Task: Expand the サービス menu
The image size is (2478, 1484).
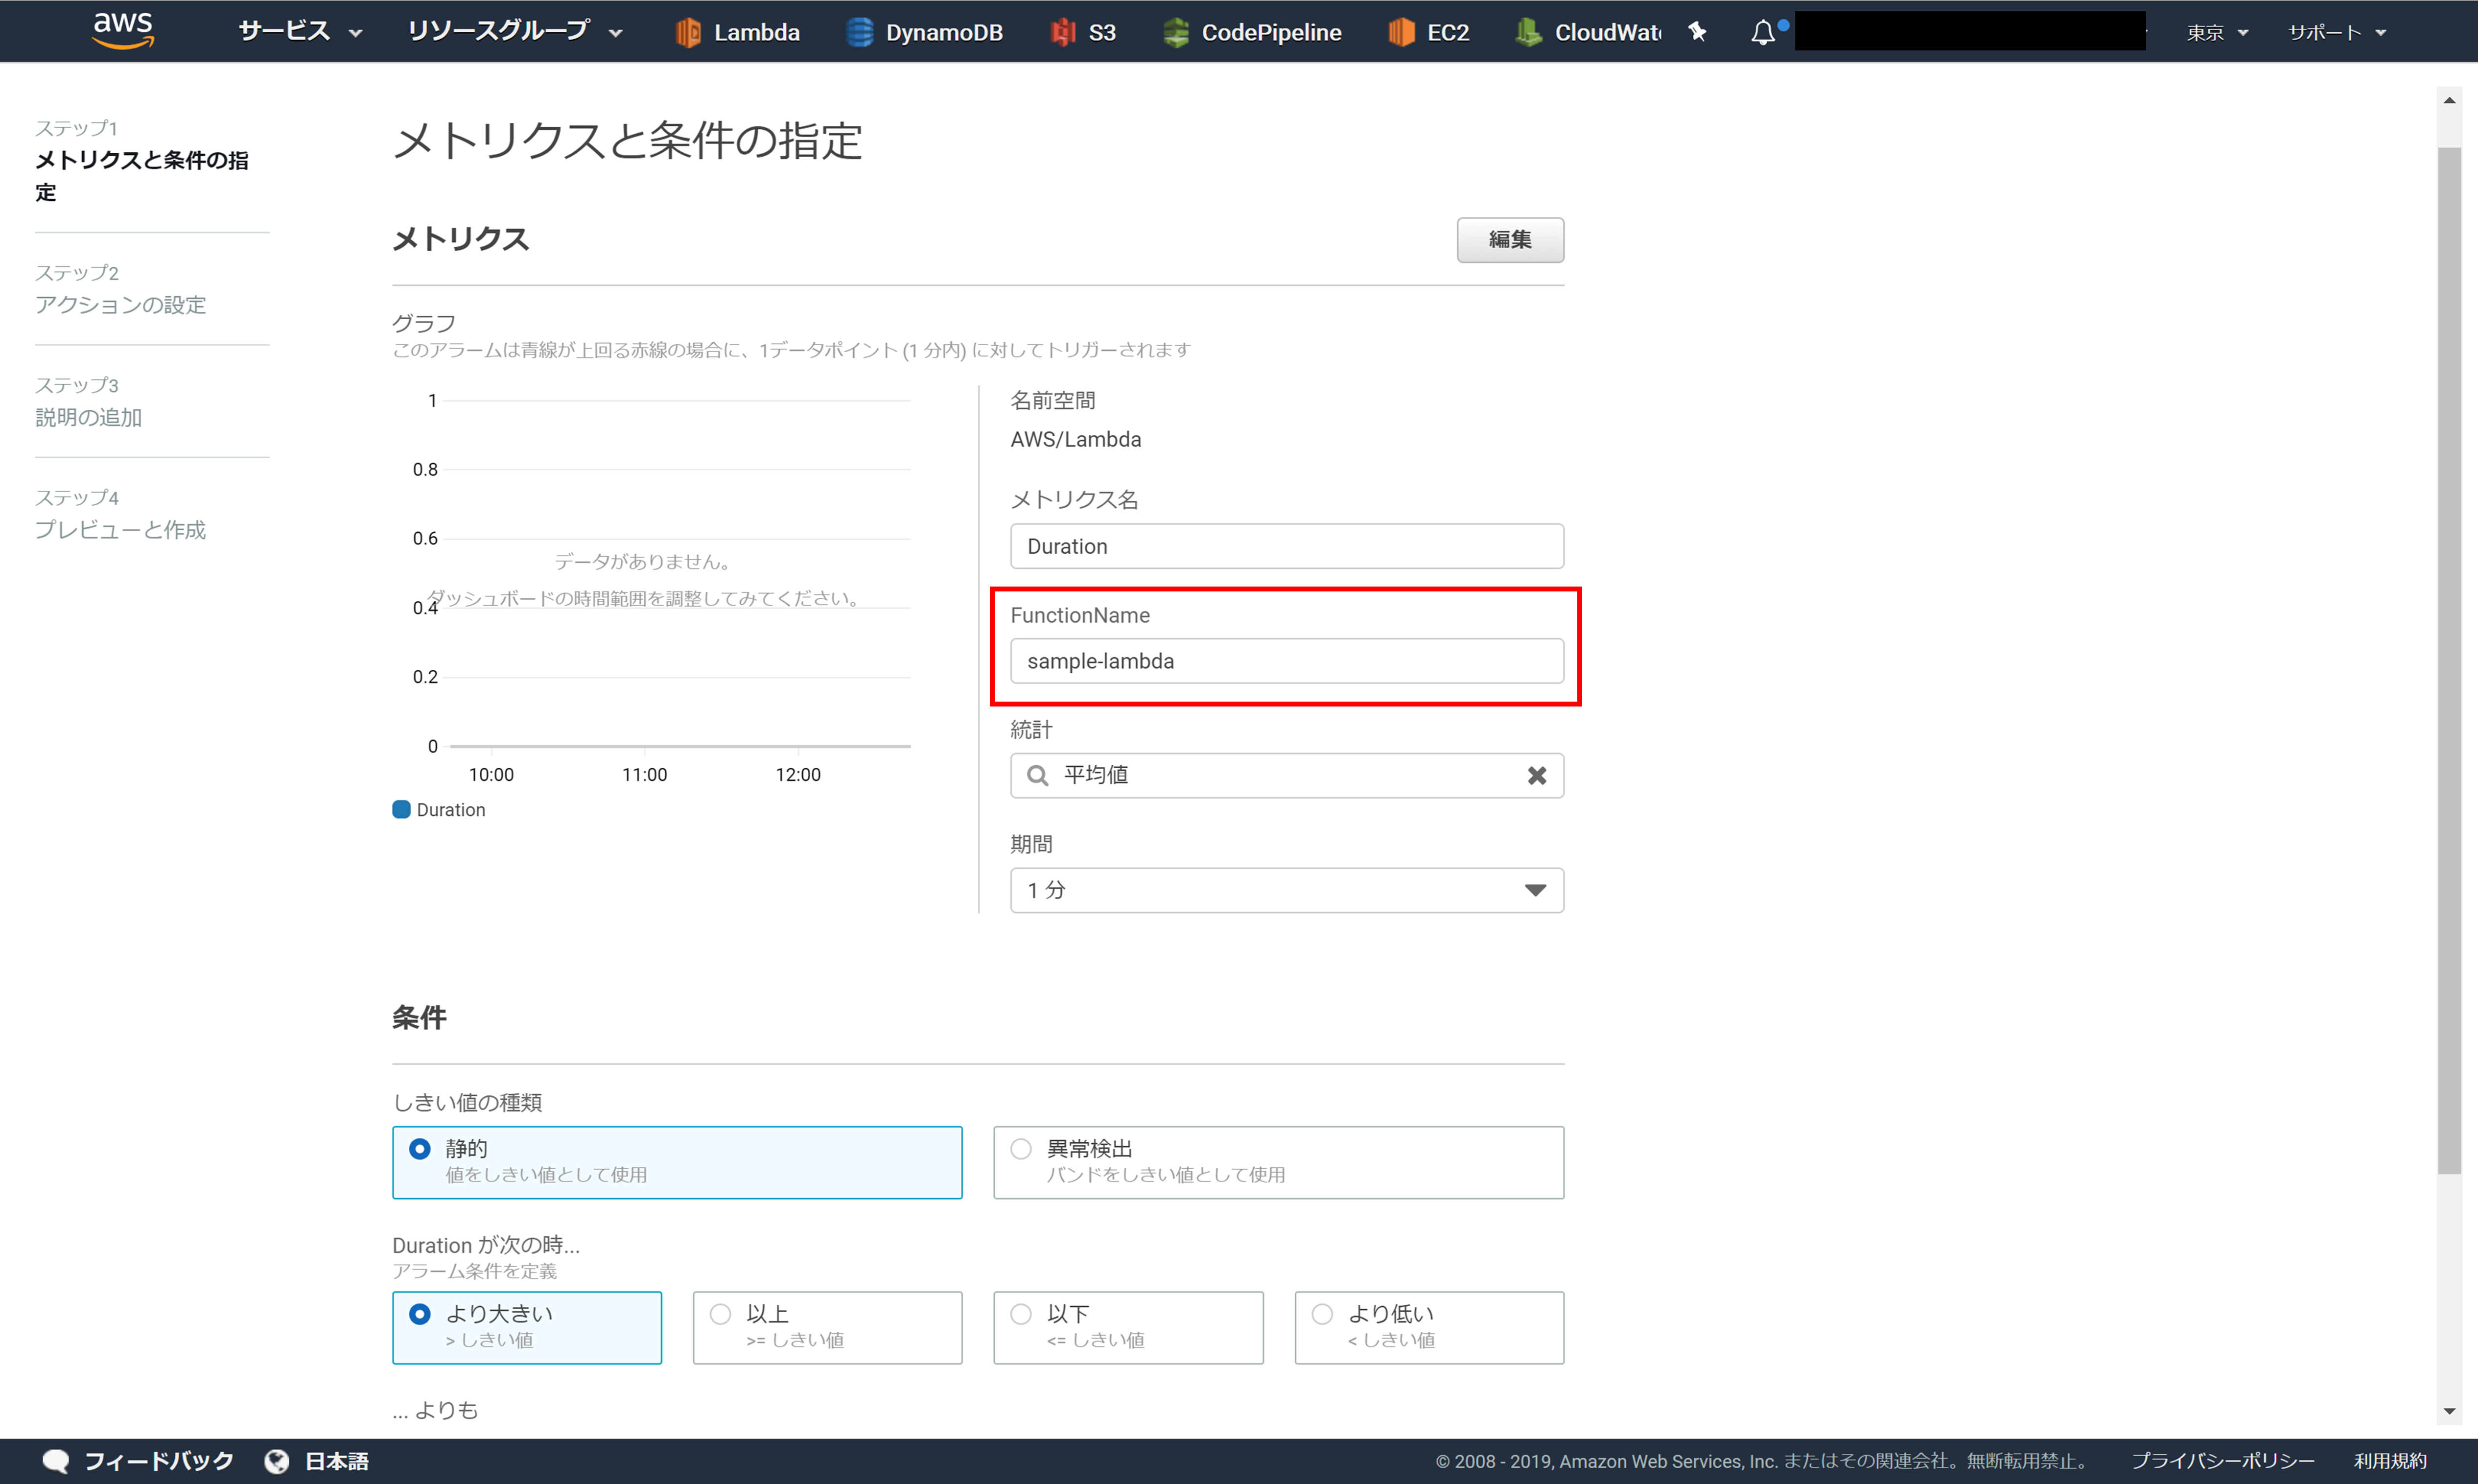Action: (x=299, y=32)
